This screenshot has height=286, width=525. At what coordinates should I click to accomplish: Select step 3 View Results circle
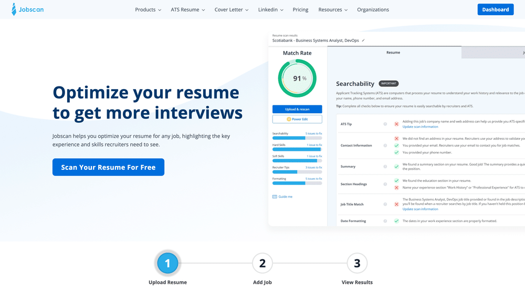[357, 263]
